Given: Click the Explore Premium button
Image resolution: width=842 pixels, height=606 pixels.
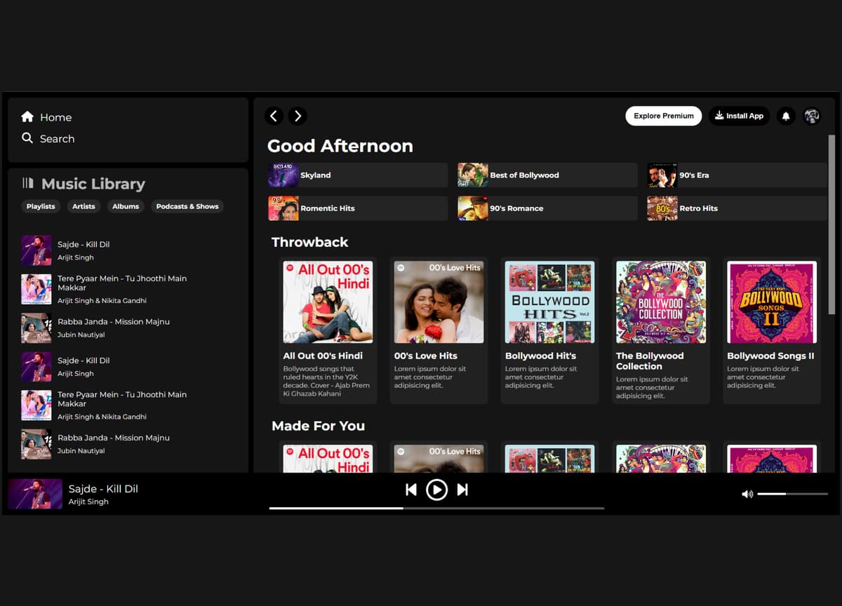Looking at the screenshot, I should point(663,116).
